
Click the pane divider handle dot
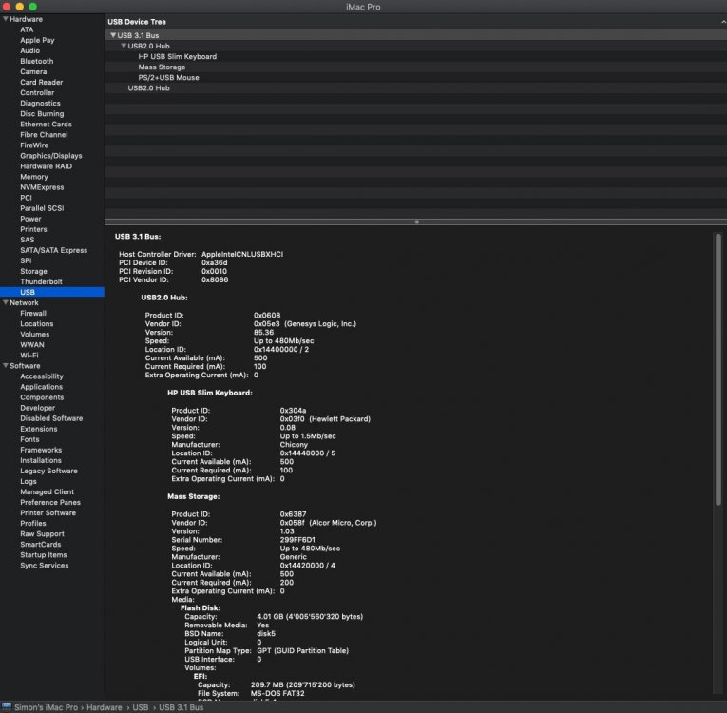417,222
